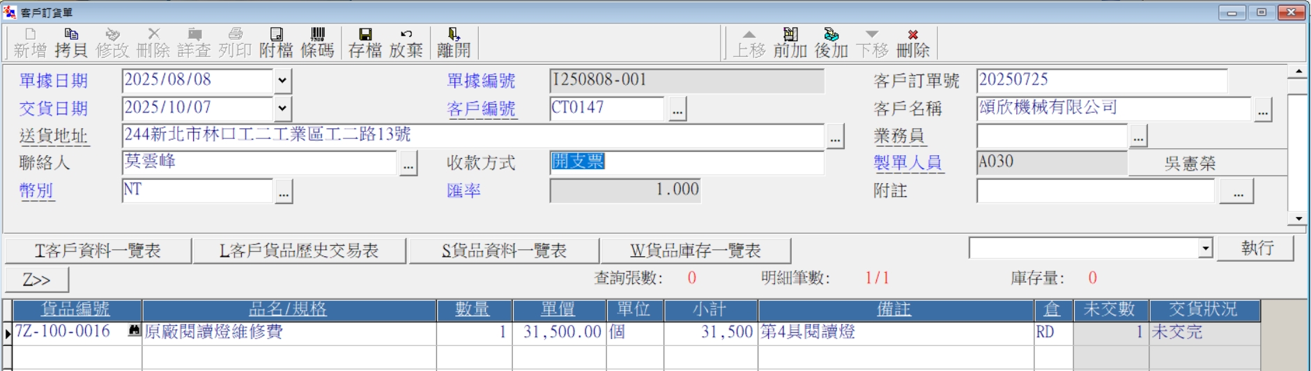Click the 收款方式 input field
Screen dimensions: 1311x371
pyautogui.click(x=686, y=162)
